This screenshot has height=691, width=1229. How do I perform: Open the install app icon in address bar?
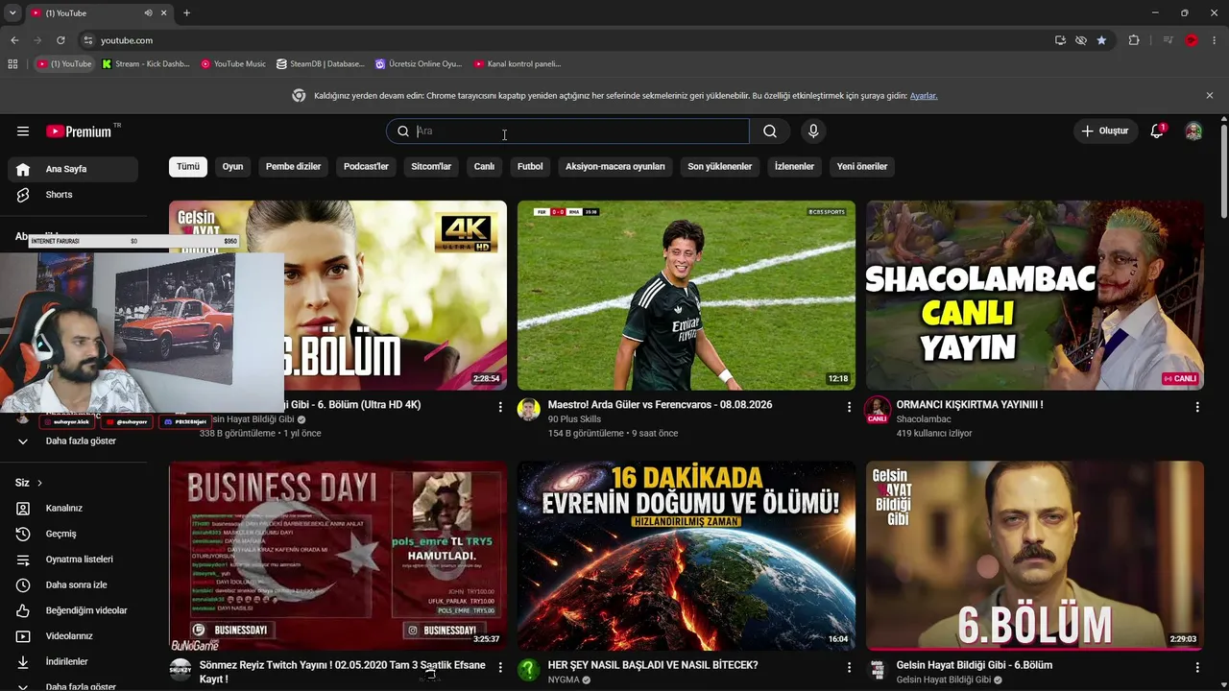[1060, 40]
